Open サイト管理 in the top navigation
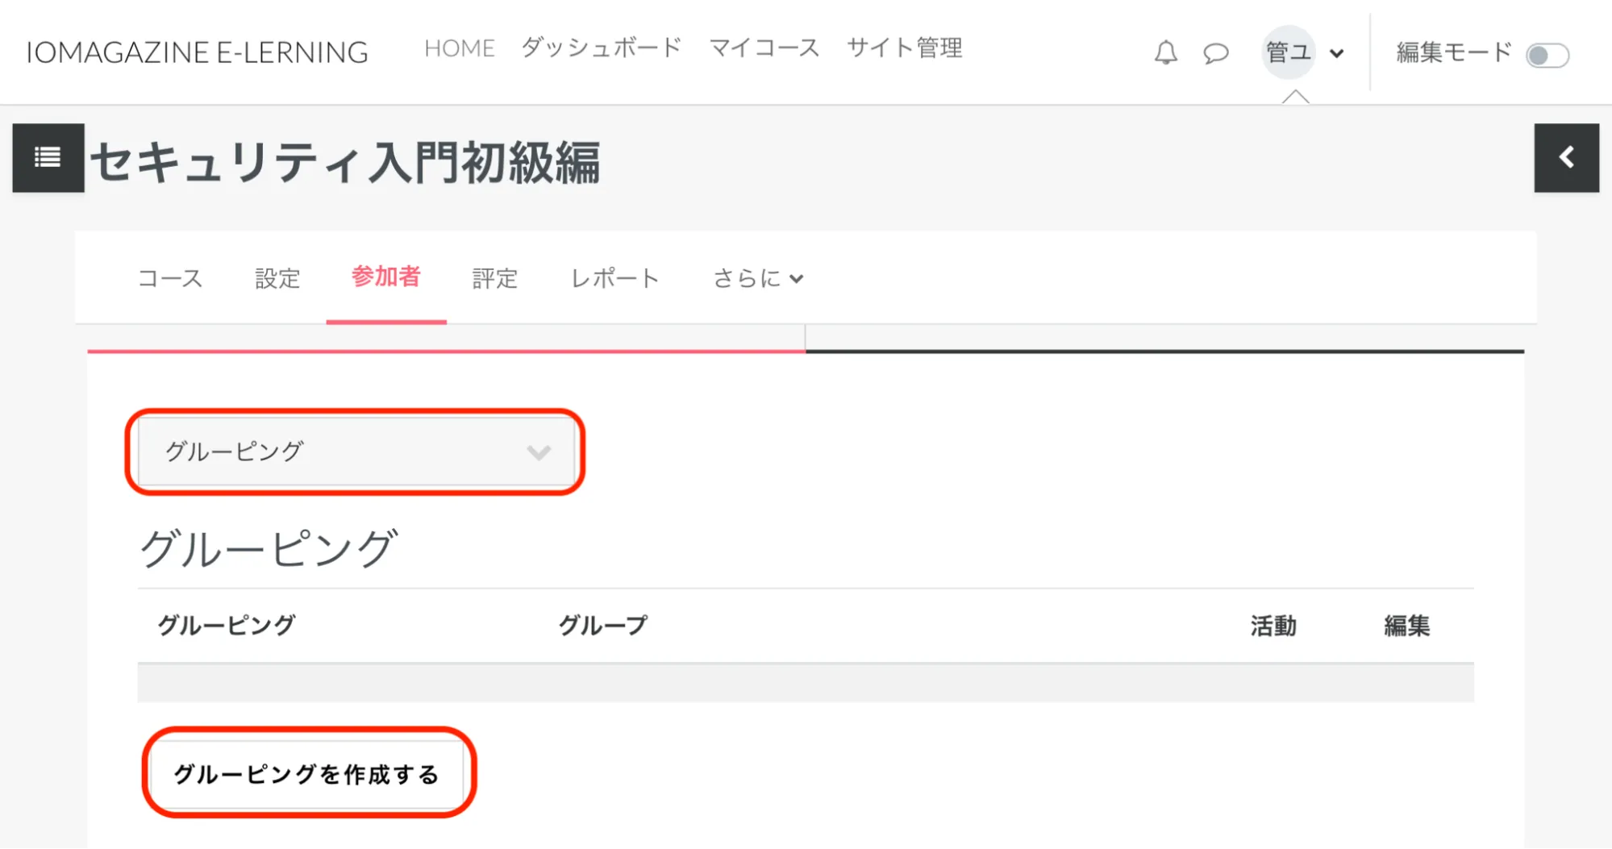This screenshot has width=1612, height=849. (904, 48)
